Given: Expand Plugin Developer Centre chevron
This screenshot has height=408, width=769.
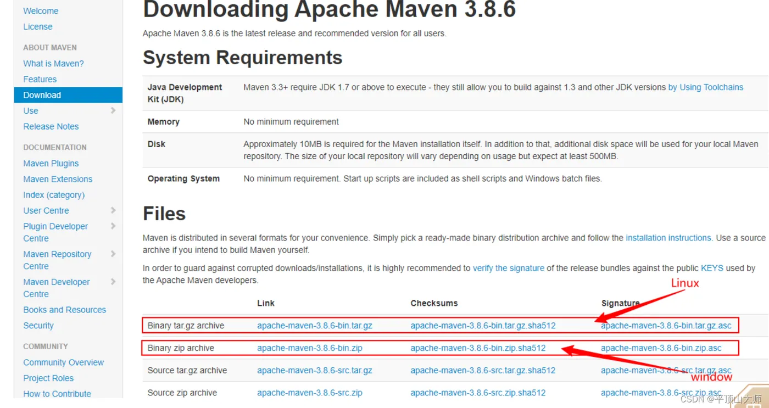Looking at the screenshot, I should (x=113, y=226).
